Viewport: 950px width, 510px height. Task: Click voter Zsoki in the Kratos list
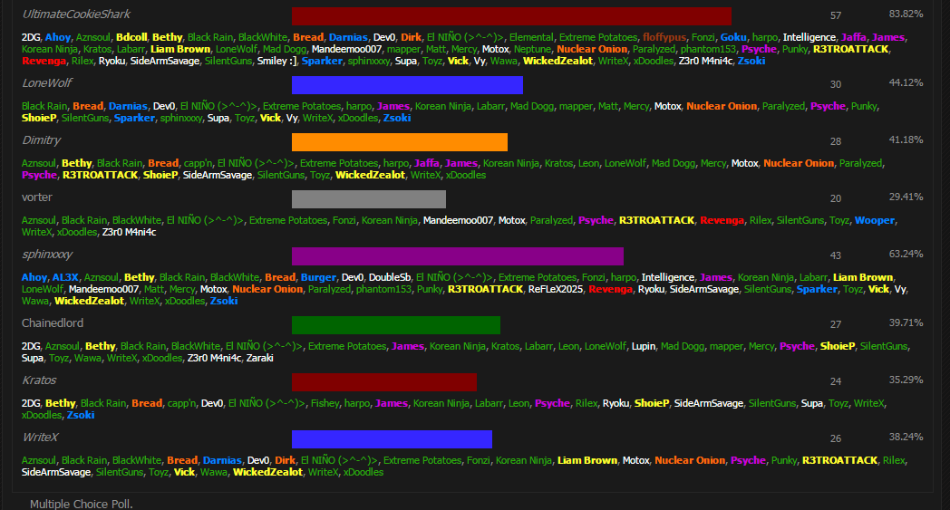(x=81, y=416)
